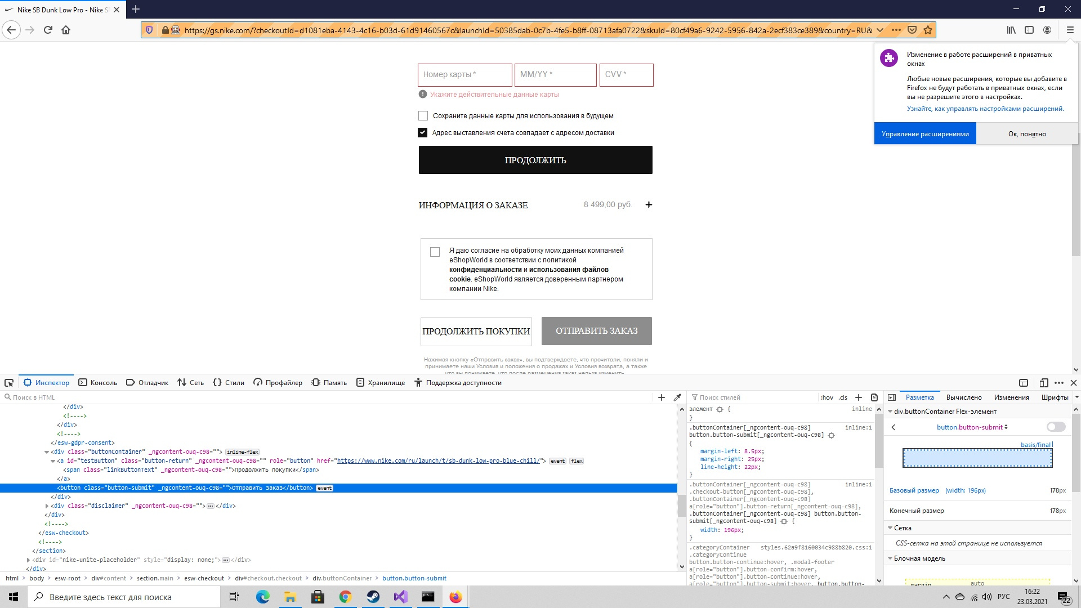This screenshot has width=1081, height=608.
Task: Pick color from page eyedropper icon
Action: (x=677, y=397)
